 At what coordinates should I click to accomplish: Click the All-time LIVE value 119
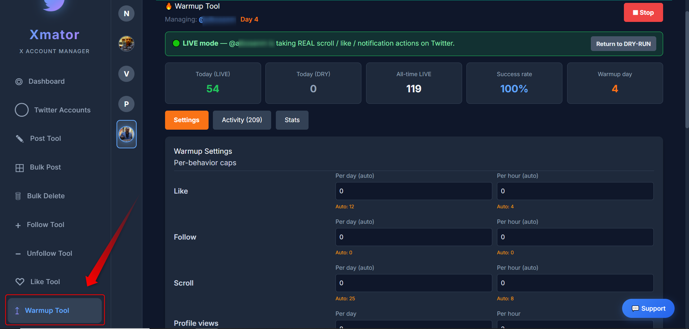(414, 89)
